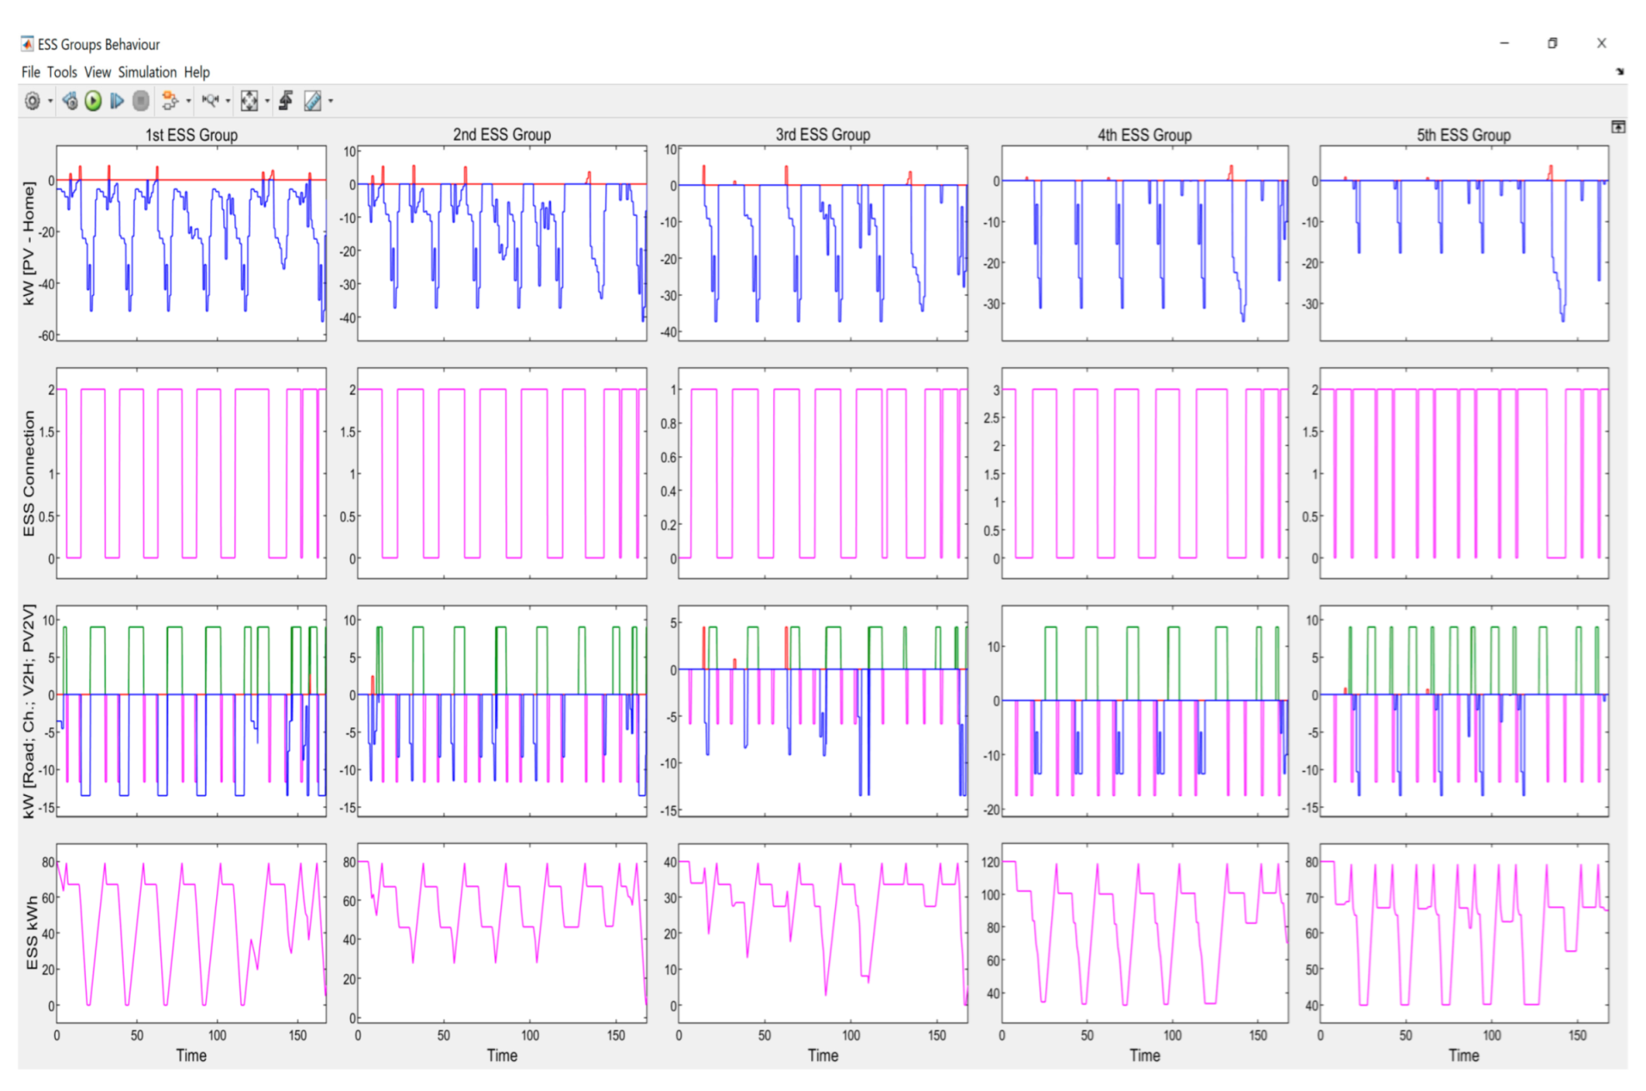The height and width of the screenshot is (1091, 1646).
Task: Click the Step Back toolbar icon
Action: 70,101
